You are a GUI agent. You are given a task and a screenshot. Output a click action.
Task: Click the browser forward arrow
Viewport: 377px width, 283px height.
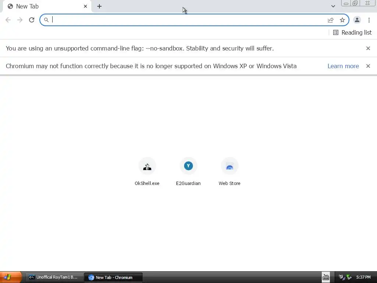click(x=20, y=20)
